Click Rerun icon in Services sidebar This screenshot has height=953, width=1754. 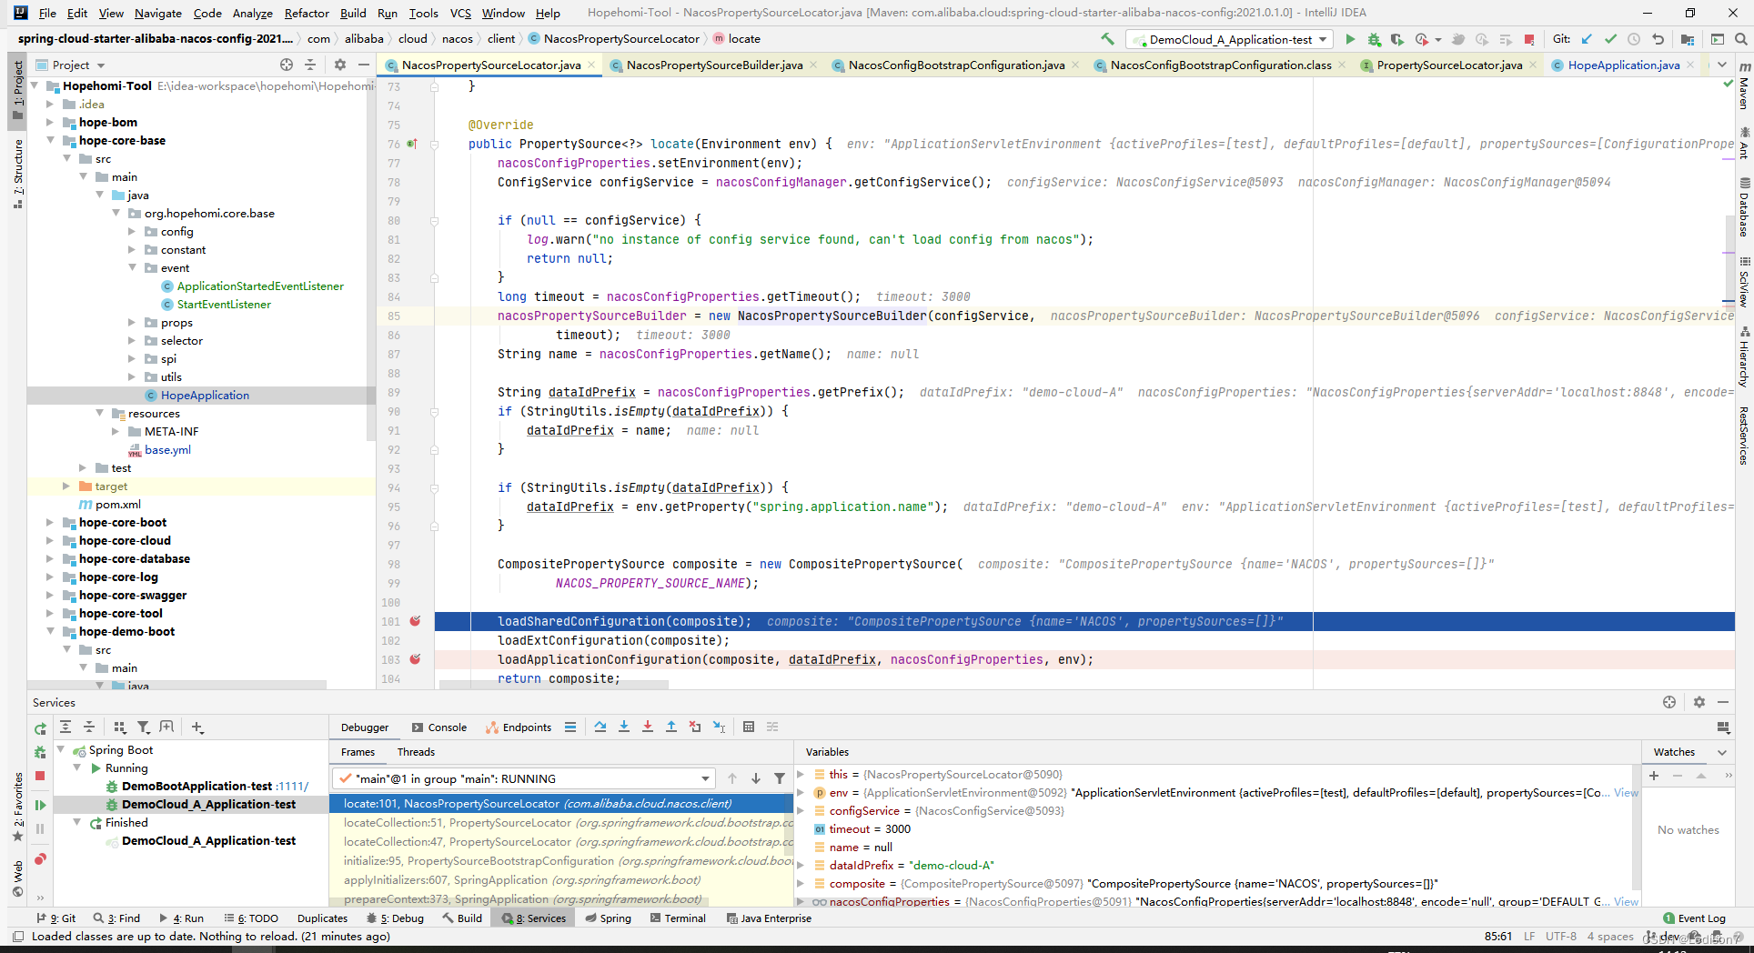[40, 728]
